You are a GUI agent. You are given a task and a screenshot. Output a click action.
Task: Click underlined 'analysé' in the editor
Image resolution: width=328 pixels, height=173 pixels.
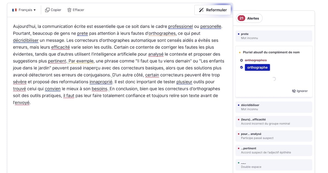pos(156,54)
